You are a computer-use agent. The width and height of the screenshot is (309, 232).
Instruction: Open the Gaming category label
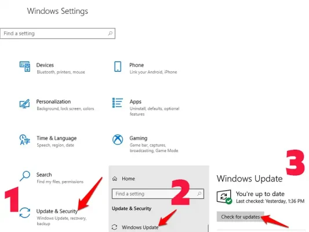coord(139,138)
